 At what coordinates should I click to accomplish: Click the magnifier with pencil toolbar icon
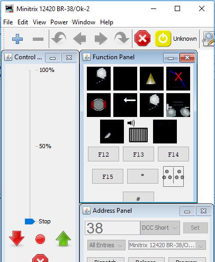208,39
